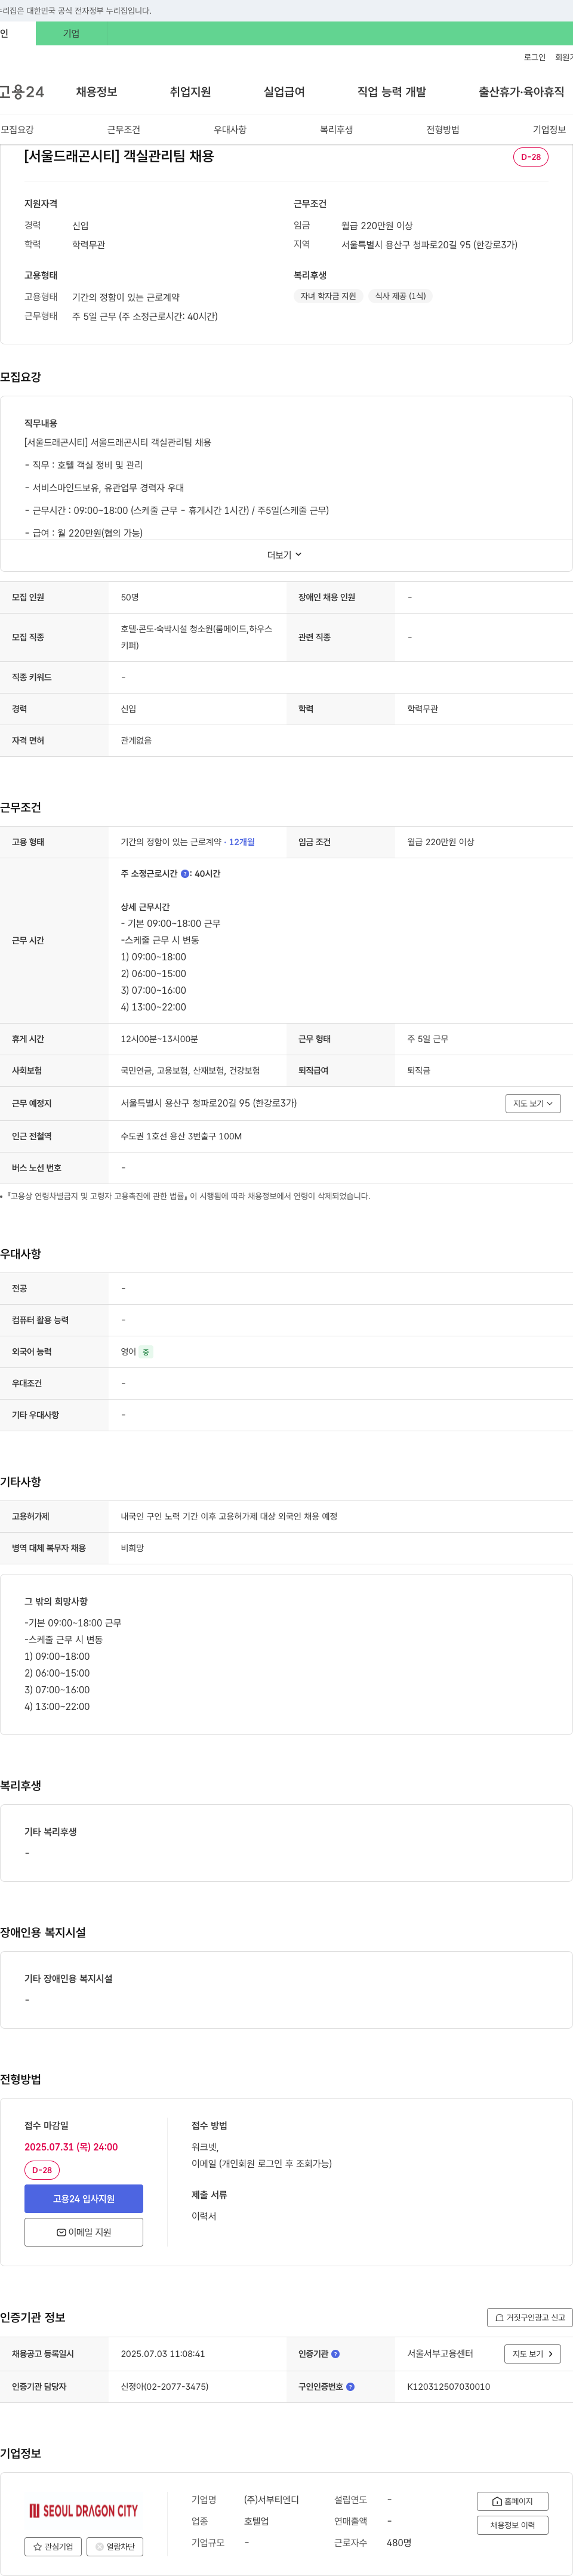Click the 열람차단 button

[115, 2546]
